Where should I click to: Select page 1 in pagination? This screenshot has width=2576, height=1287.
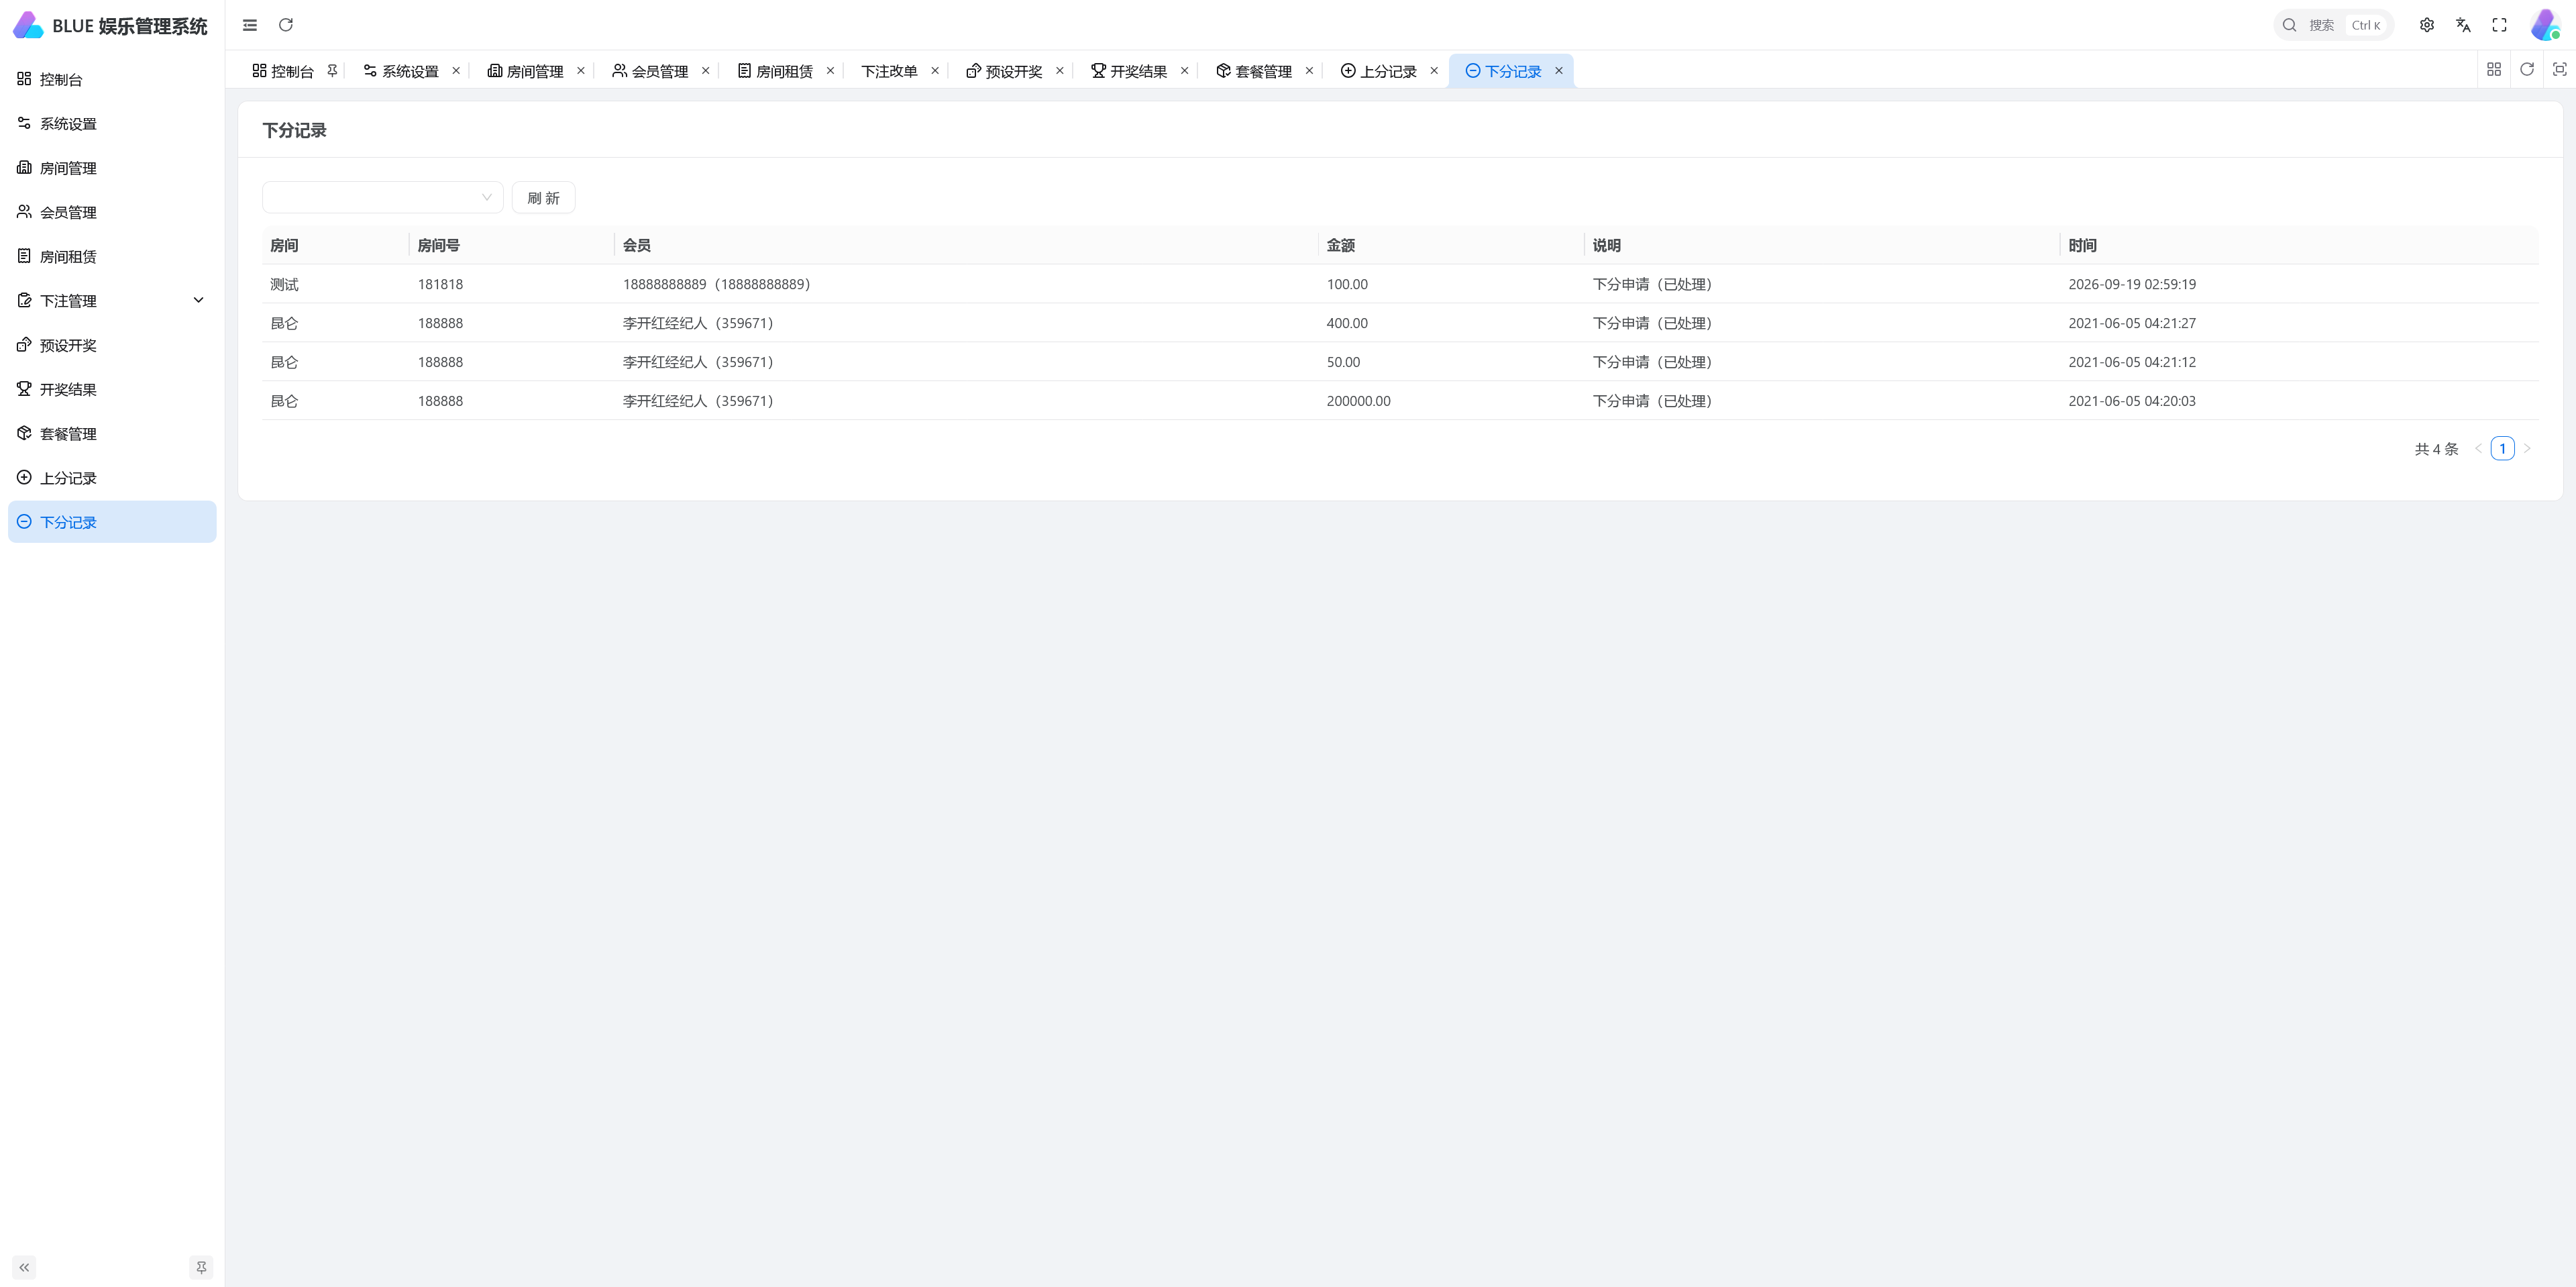point(2502,448)
